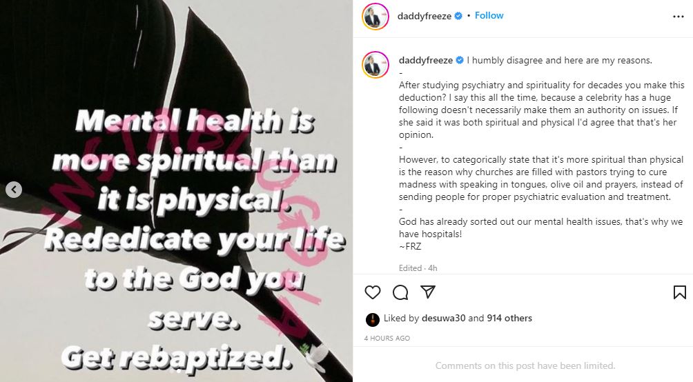Select the carousel dot indicator on image
The image size is (693, 382).
179,372
